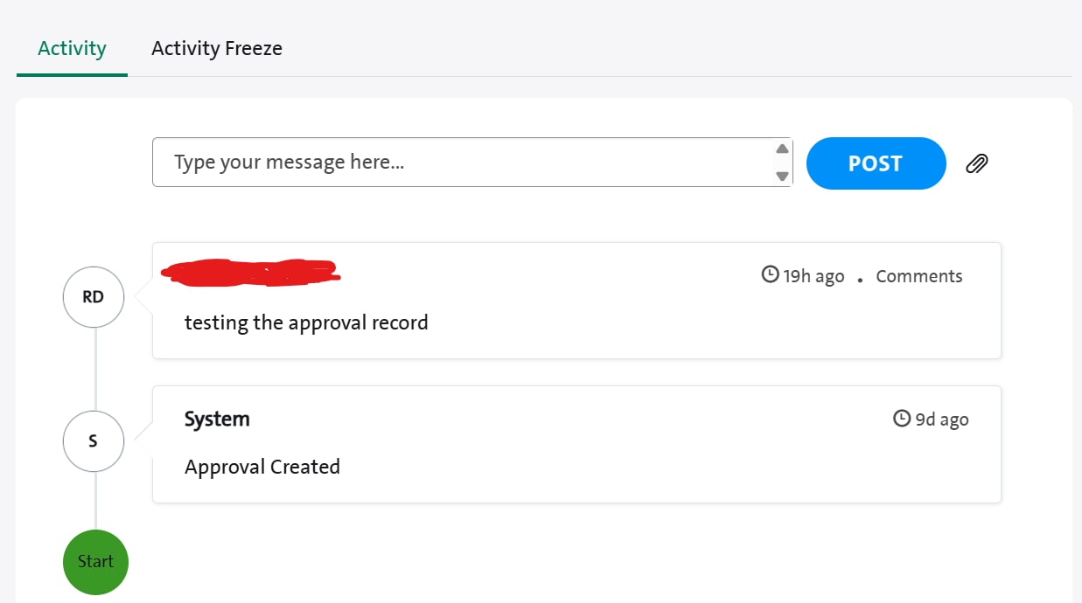Click the paperclip attachment icon
The width and height of the screenshot is (1082, 603).
[x=977, y=163]
